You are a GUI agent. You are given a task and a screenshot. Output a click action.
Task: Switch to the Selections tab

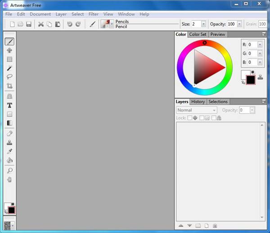click(218, 102)
